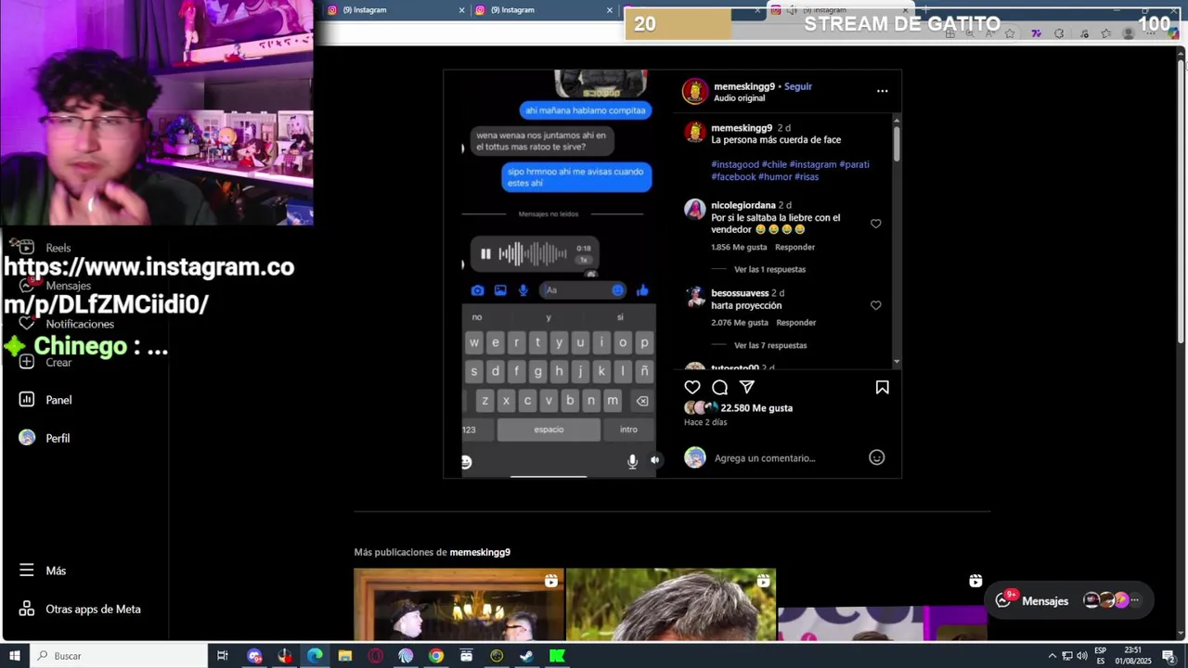The height and width of the screenshot is (668, 1188).
Task: Open the 22.580 Me gusta likes list
Action: pyautogui.click(x=756, y=408)
